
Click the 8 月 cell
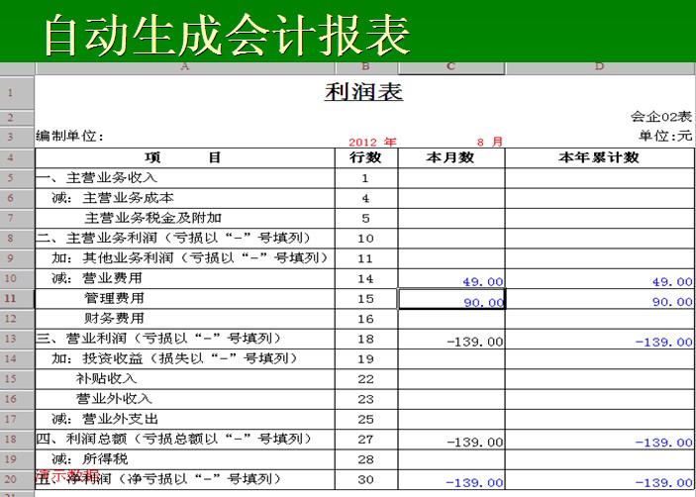tap(490, 142)
